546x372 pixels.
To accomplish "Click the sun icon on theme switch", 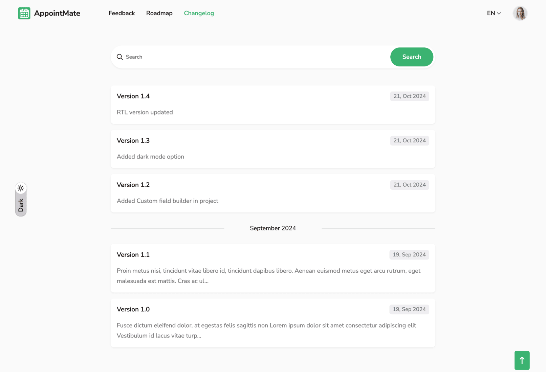I will click(x=21, y=188).
